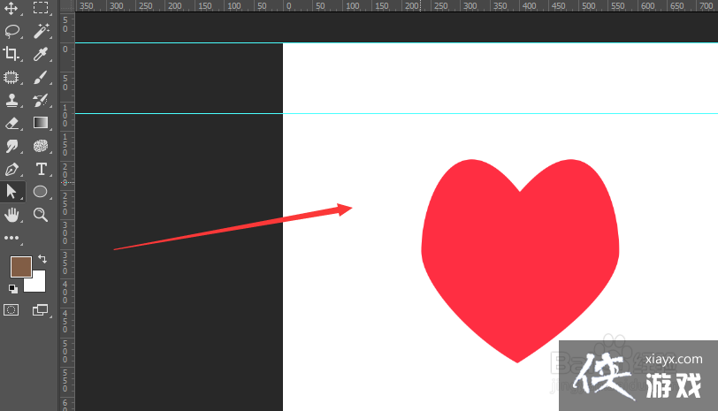Select the Clone Stamp tool
718x411 pixels.
tap(12, 100)
